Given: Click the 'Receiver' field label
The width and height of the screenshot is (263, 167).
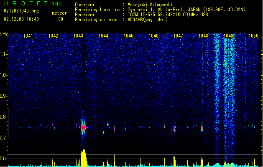Looking at the screenshot, I should click(x=85, y=15).
